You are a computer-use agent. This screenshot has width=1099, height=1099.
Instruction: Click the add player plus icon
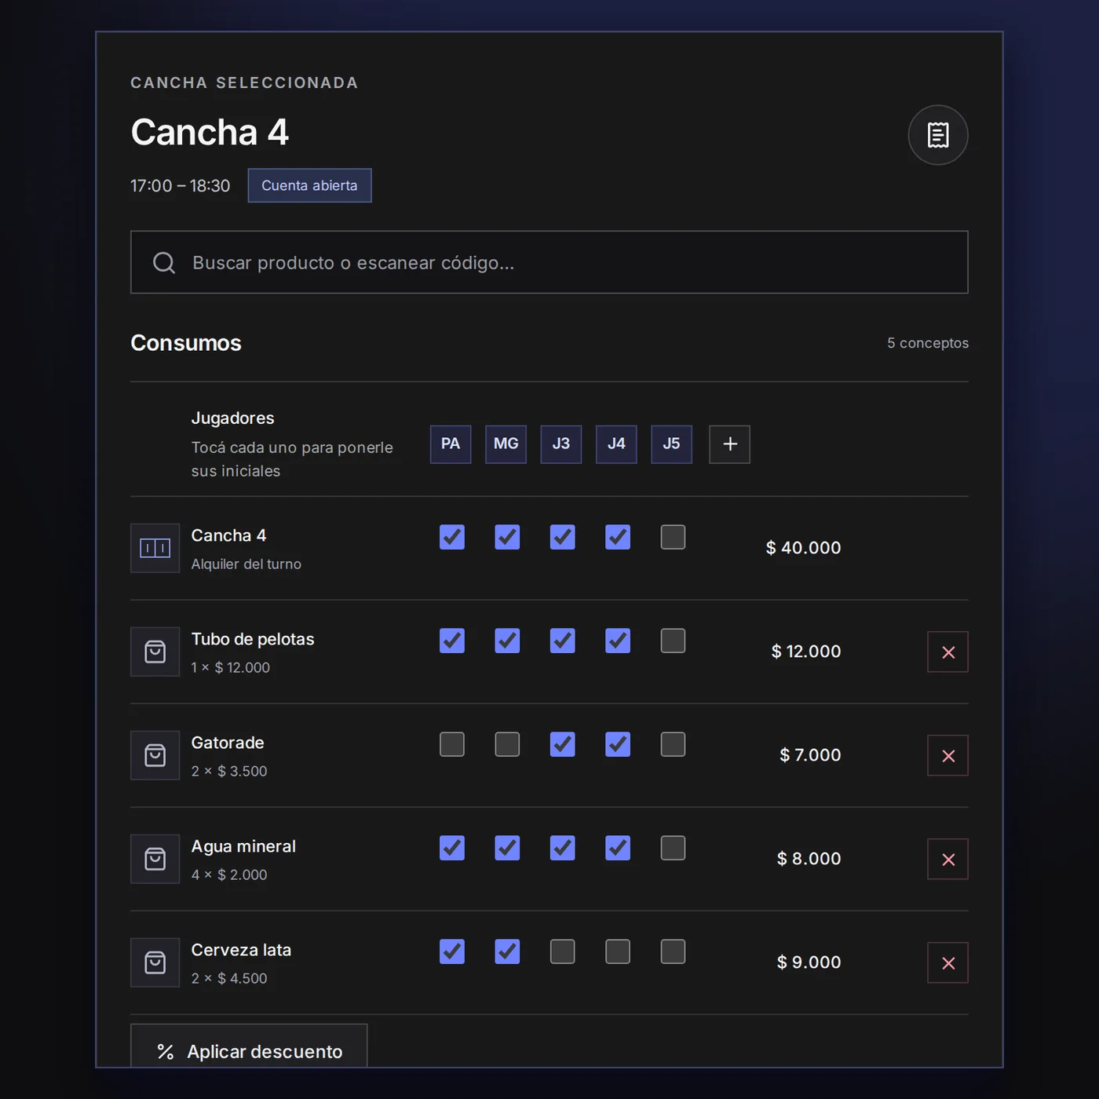click(x=729, y=444)
